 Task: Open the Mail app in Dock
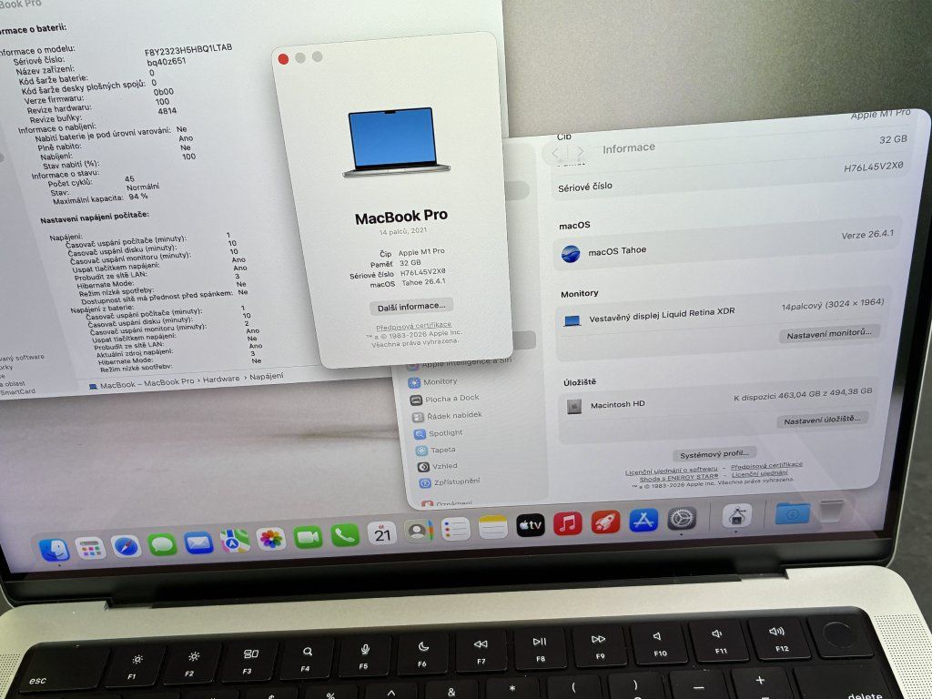[198, 542]
